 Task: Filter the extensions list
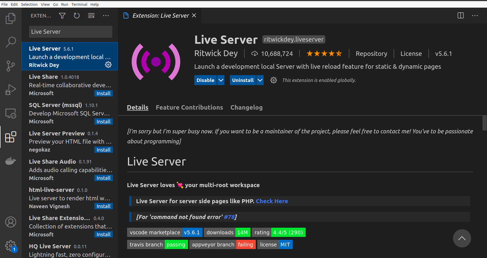(62, 15)
